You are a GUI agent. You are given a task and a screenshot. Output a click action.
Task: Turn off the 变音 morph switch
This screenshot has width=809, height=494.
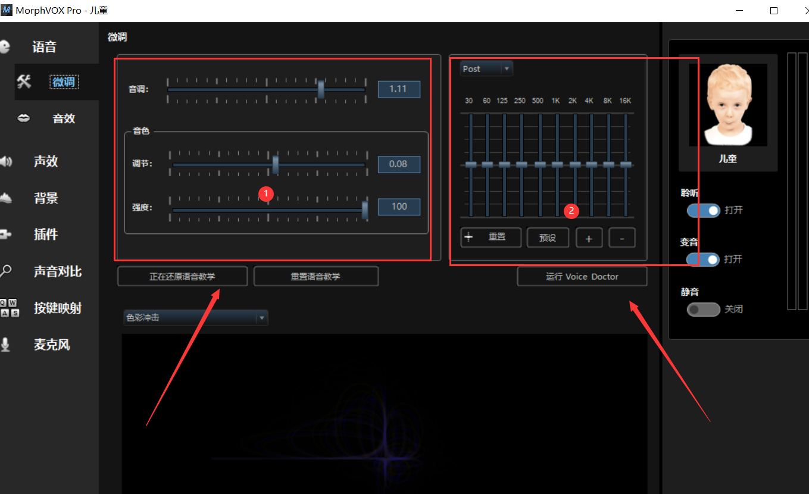click(x=703, y=259)
